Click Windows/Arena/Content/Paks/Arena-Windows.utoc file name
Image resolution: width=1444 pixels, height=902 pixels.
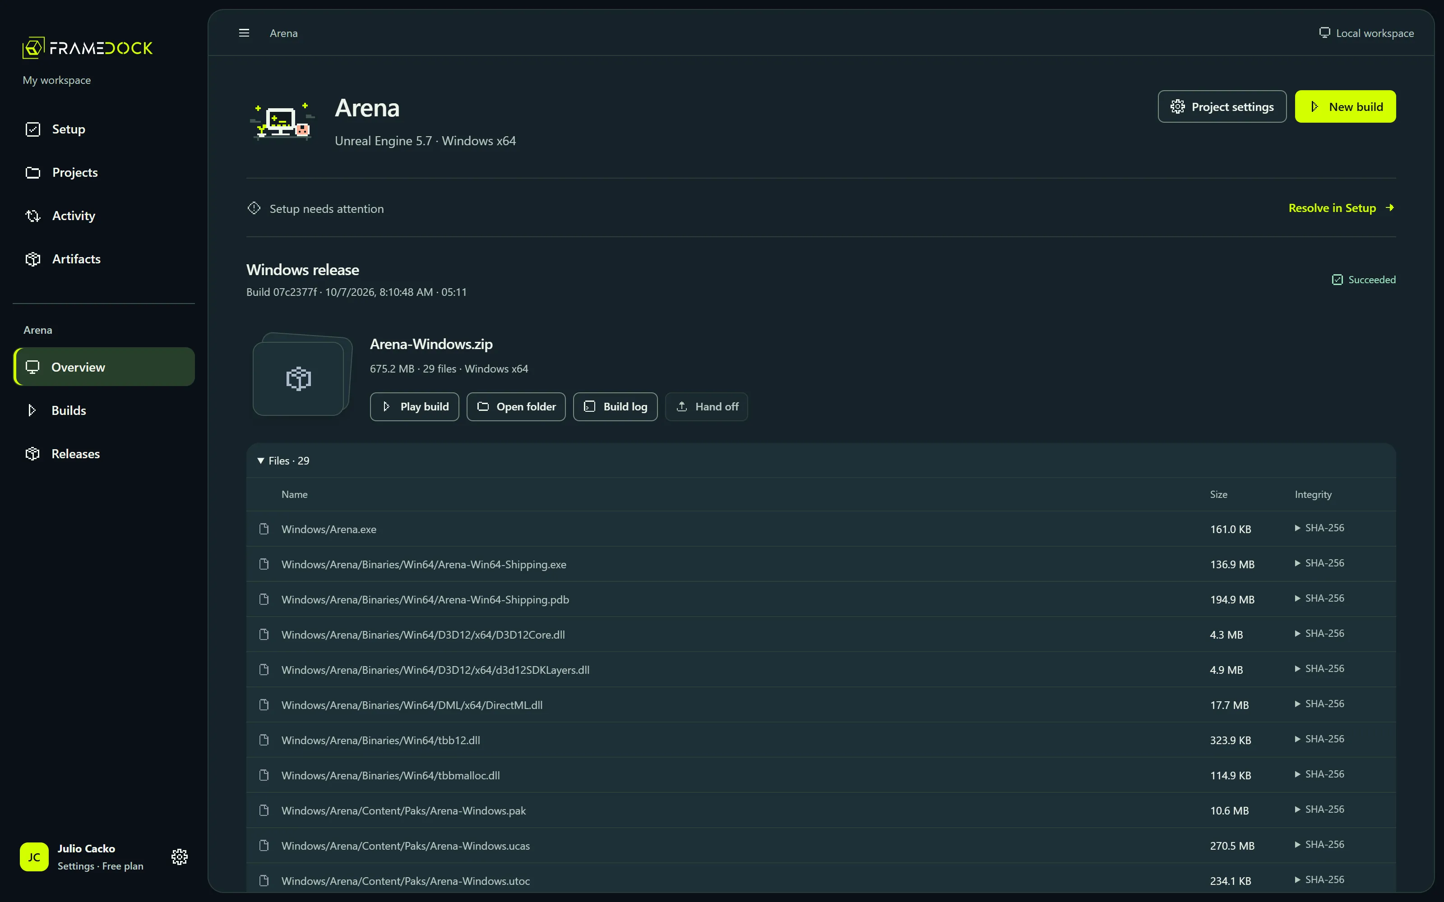point(406,881)
